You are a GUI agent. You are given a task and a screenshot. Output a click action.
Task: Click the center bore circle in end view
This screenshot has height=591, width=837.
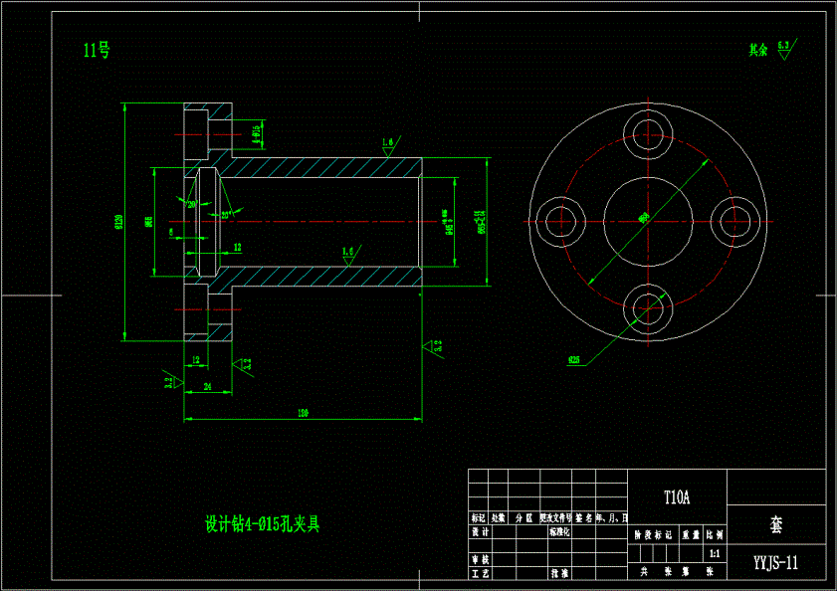pyautogui.click(x=648, y=222)
